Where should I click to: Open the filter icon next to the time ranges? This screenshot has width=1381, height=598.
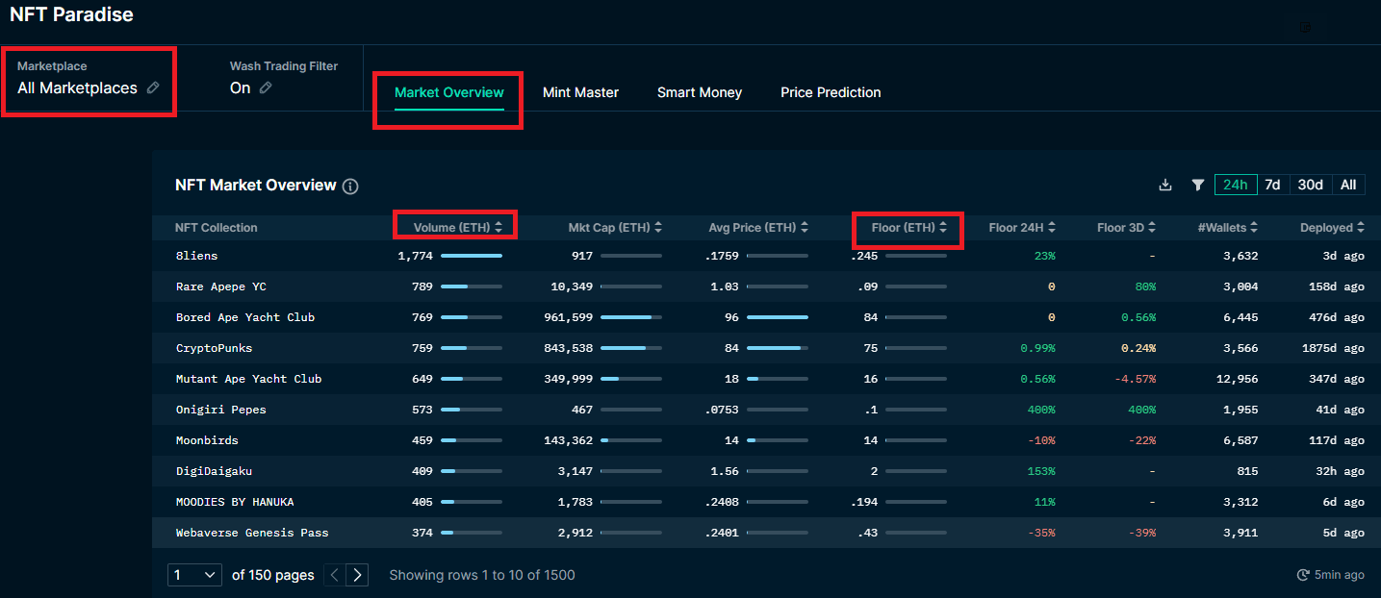(1197, 185)
